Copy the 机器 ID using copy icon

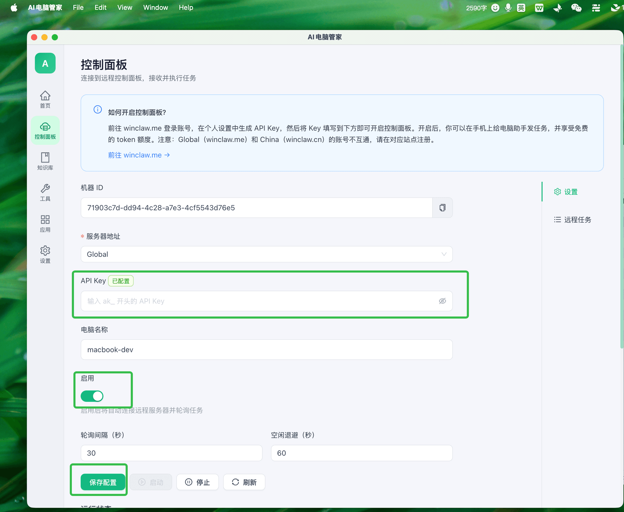pos(442,207)
